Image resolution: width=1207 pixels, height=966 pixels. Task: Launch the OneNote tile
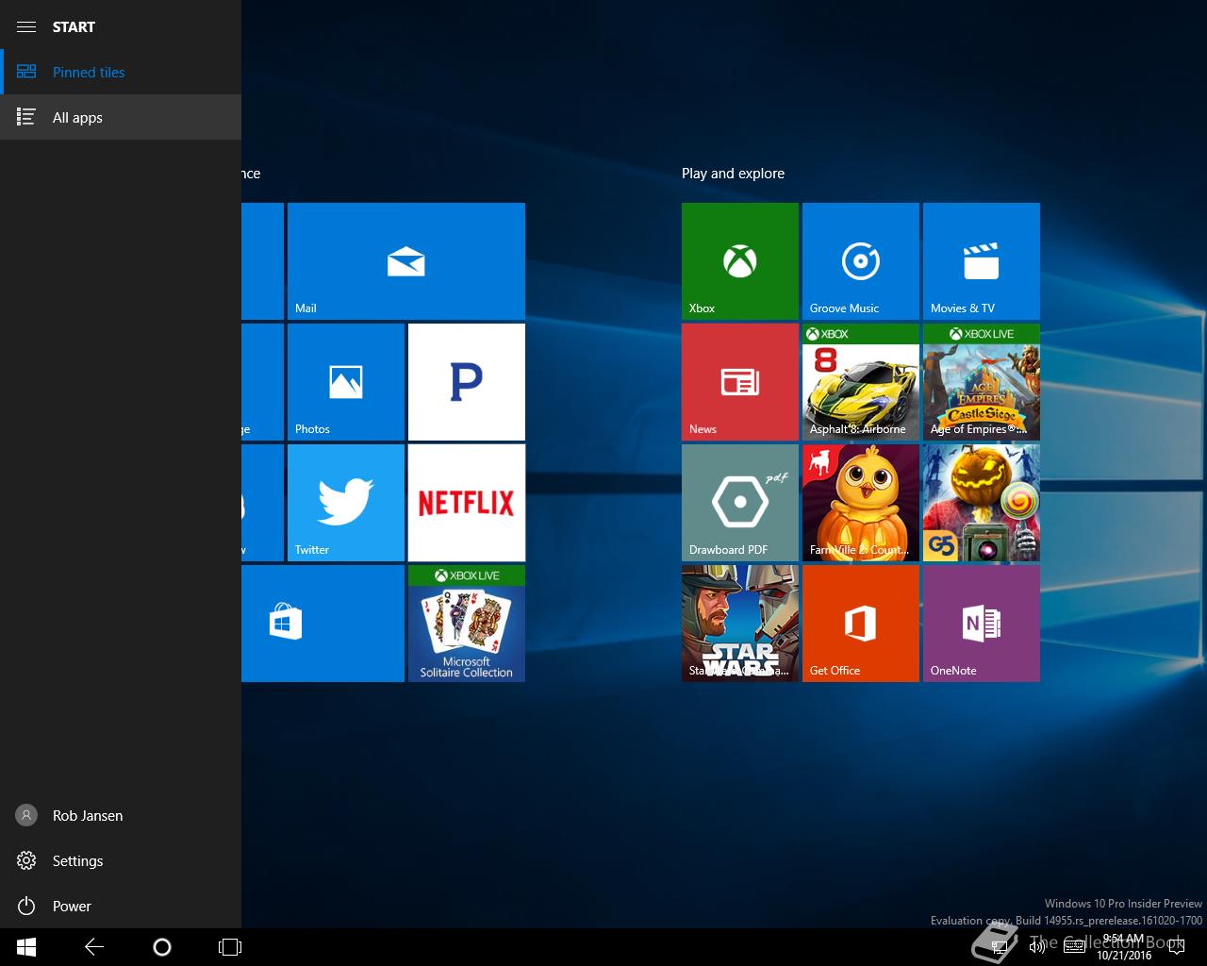click(982, 624)
